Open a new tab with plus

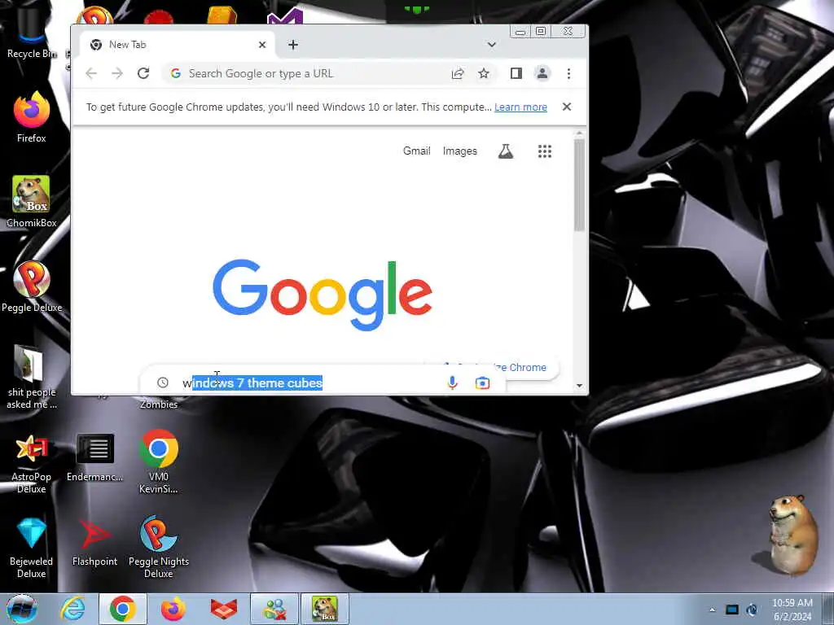[293, 45]
